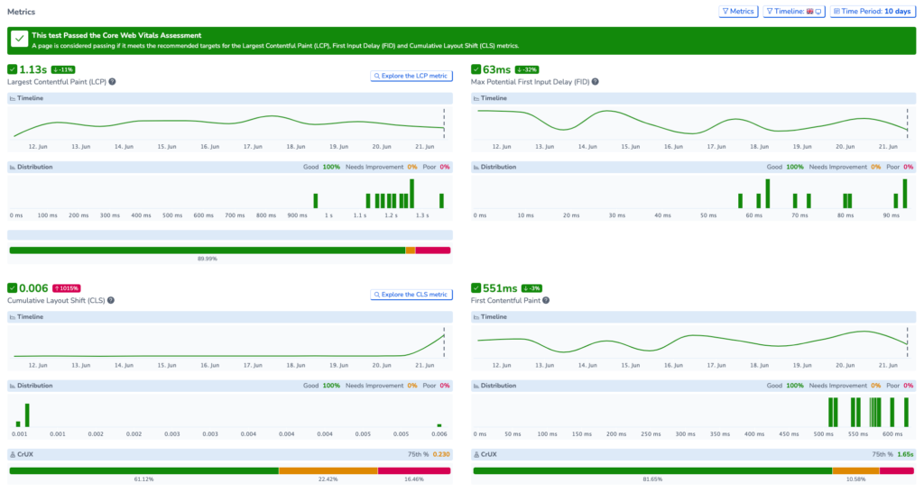Click the tallest bar in the LCP distribution

[x=411, y=194]
